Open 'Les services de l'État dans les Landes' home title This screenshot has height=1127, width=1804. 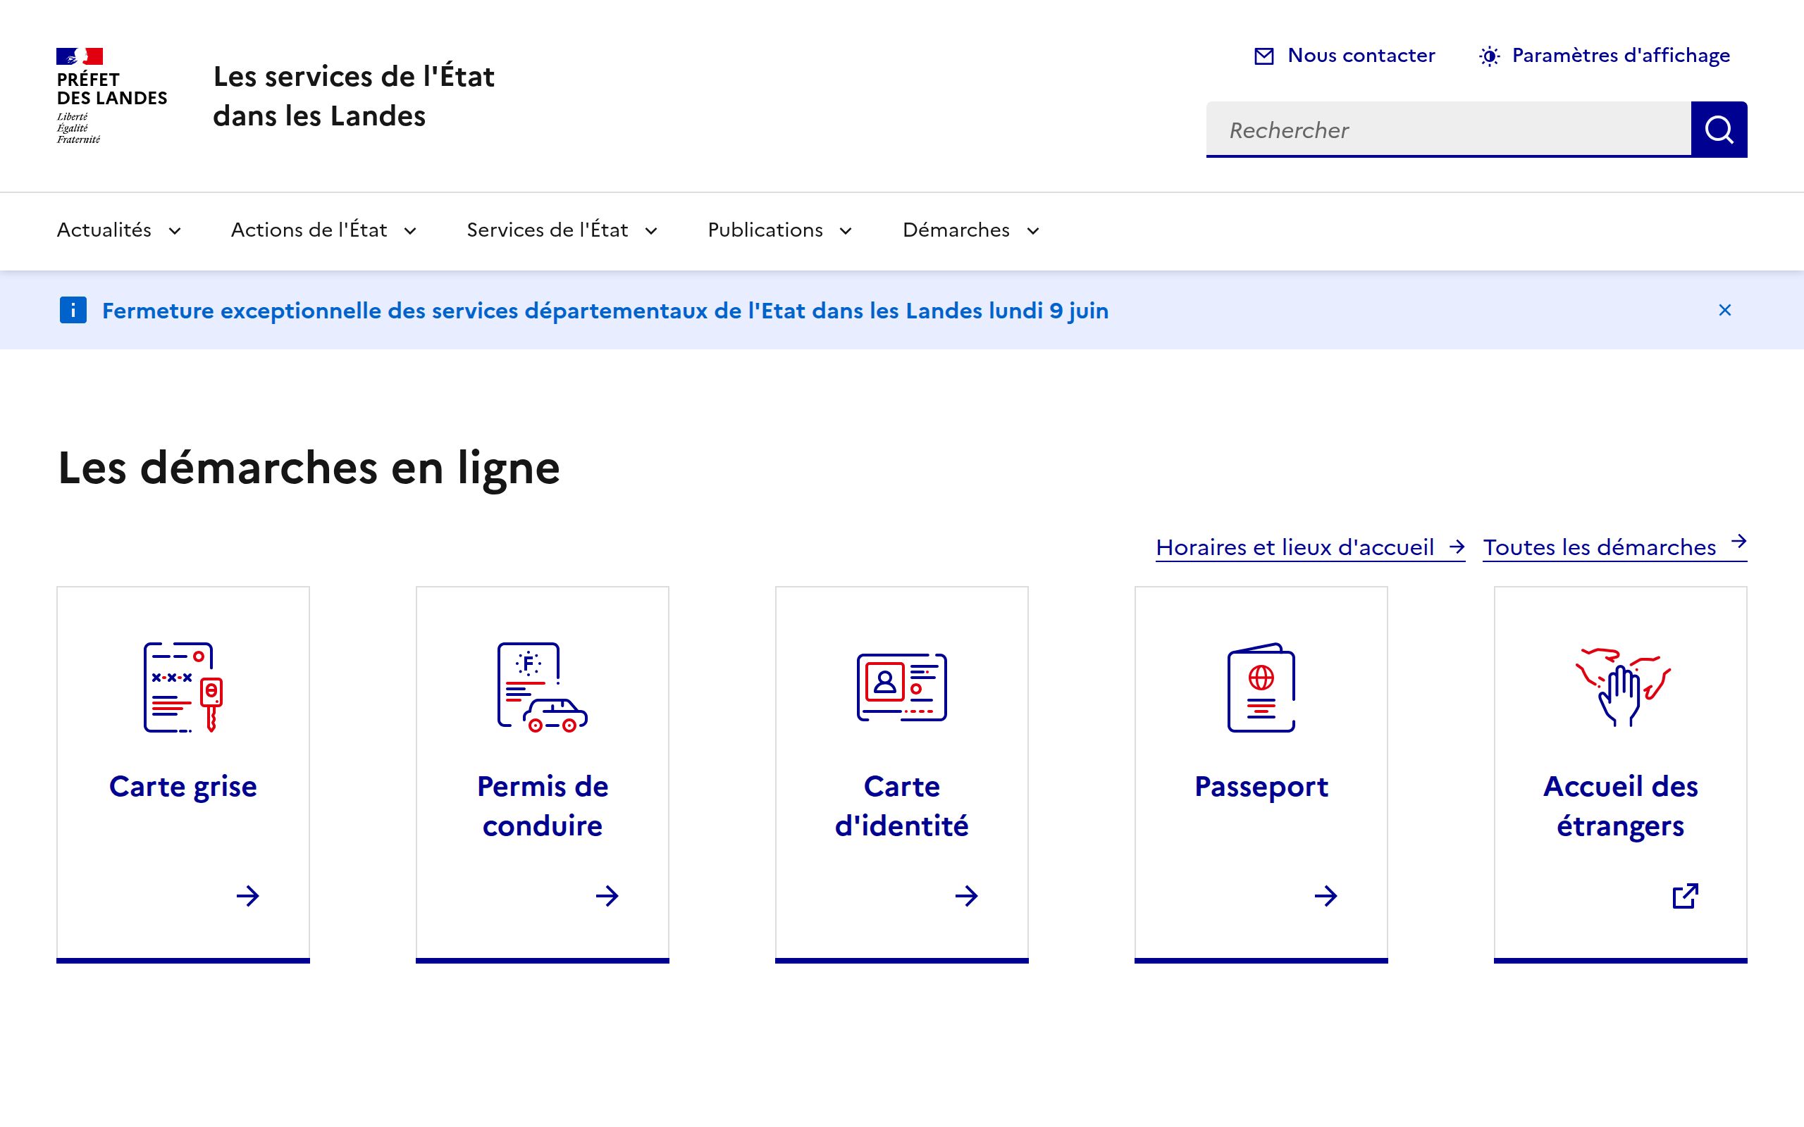pyautogui.click(x=353, y=96)
